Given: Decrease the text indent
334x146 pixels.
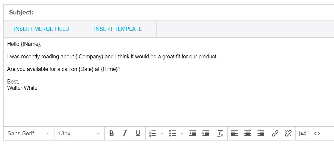Looking at the screenshot, I should pos(193,133).
